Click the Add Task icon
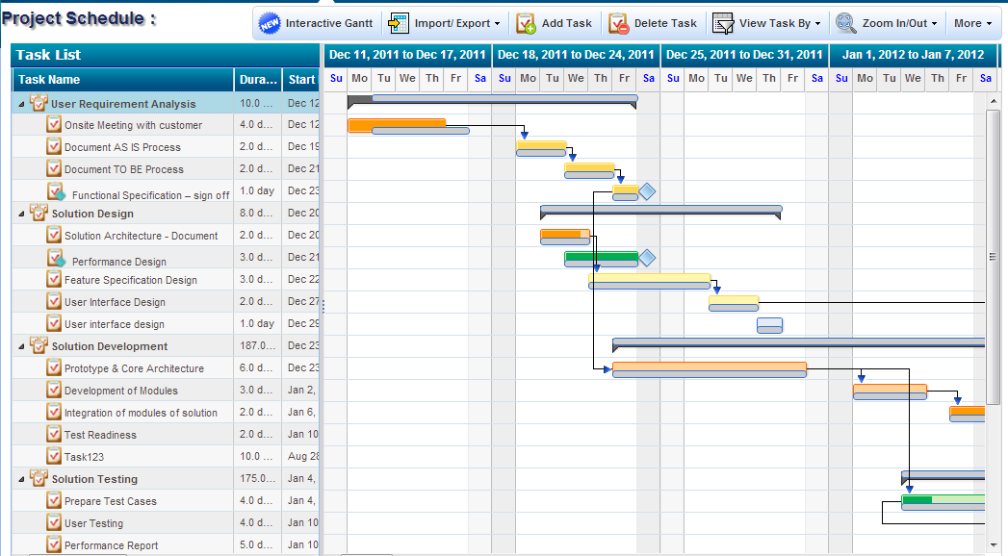Viewport: 1008px width, 556px height. tap(526, 23)
